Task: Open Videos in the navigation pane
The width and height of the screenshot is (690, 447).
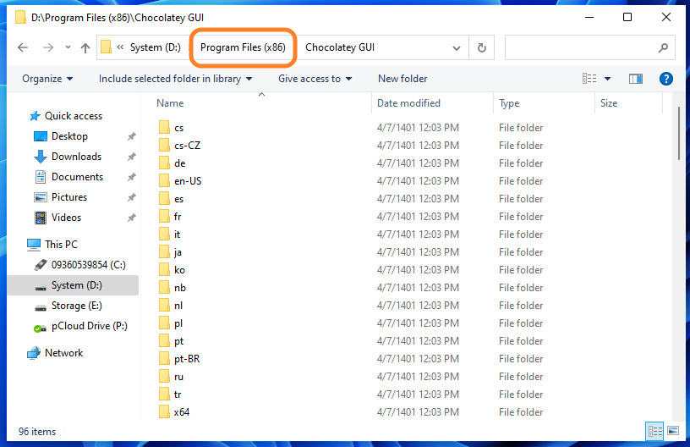Action: 66,217
